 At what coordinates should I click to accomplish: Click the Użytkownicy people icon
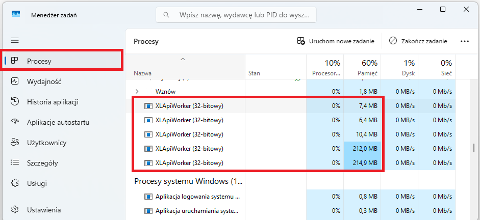pyautogui.click(x=15, y=142)
